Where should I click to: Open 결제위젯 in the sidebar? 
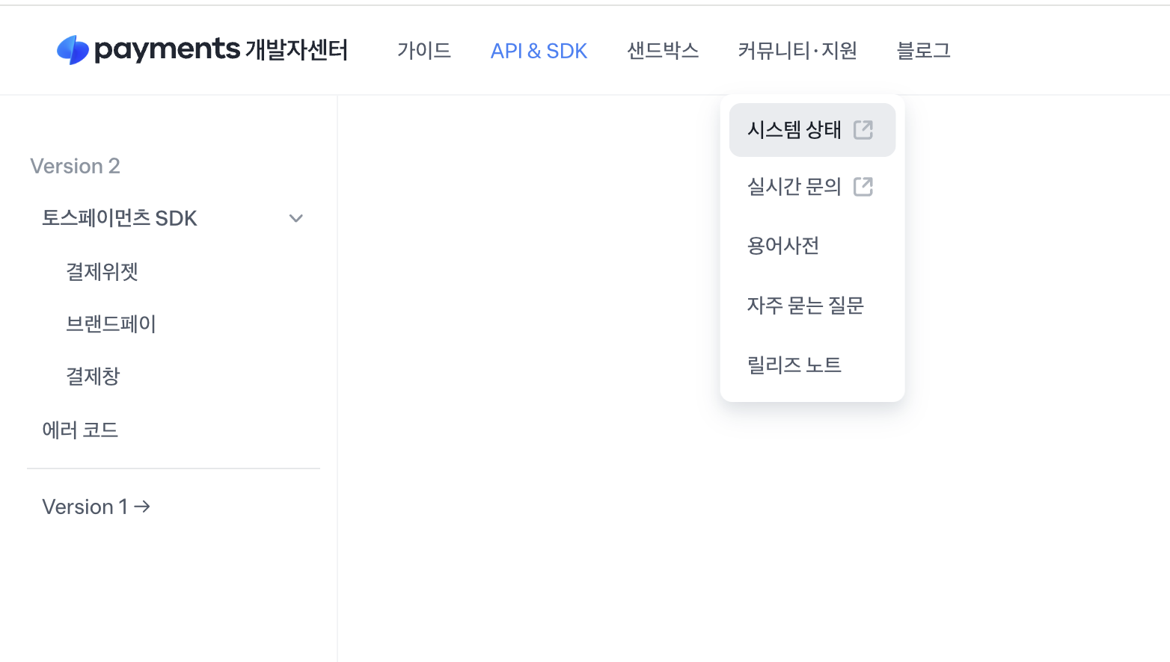point(102,272)
